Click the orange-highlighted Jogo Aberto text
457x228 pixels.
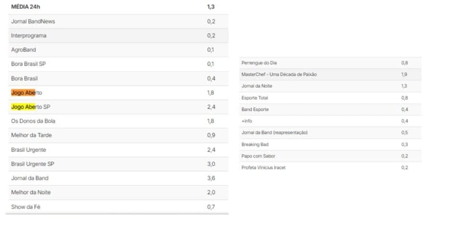(26, 93)
